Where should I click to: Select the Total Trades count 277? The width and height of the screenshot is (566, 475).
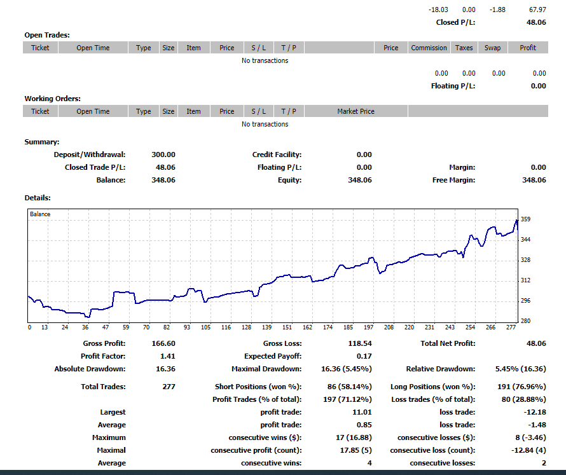pyautogui.click(x=169, y=387)
